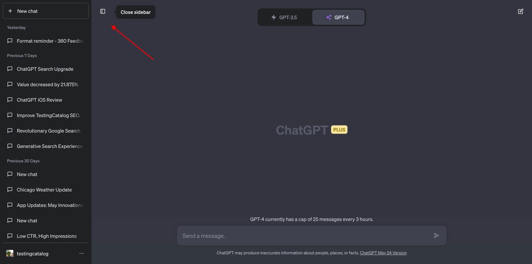Click lightning bolt icon on GPT-3.5
This screenshot has height=264, width=532.
[274, 17]
